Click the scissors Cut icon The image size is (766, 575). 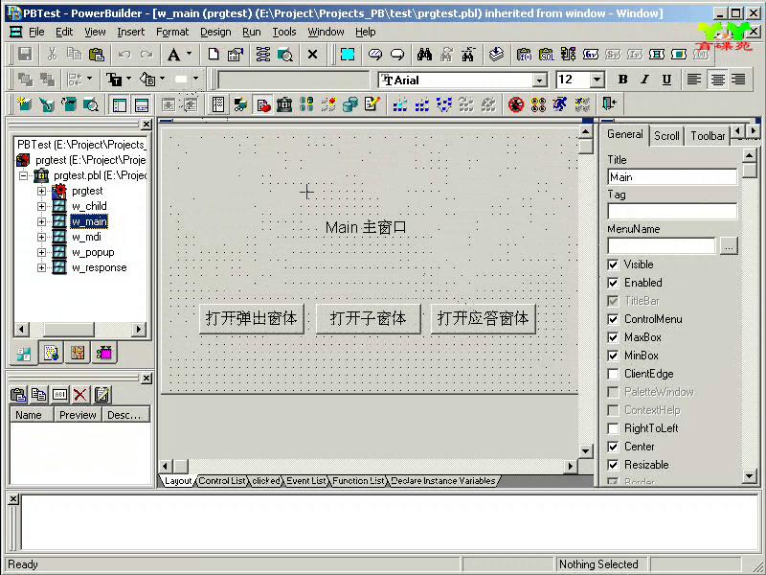click(52, 54)
